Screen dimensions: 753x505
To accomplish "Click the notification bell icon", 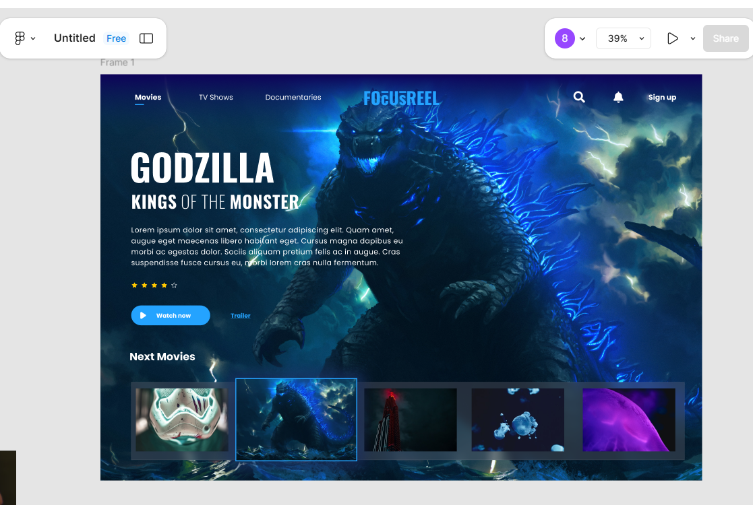I will pyautogui.click(x=619, y=98).
